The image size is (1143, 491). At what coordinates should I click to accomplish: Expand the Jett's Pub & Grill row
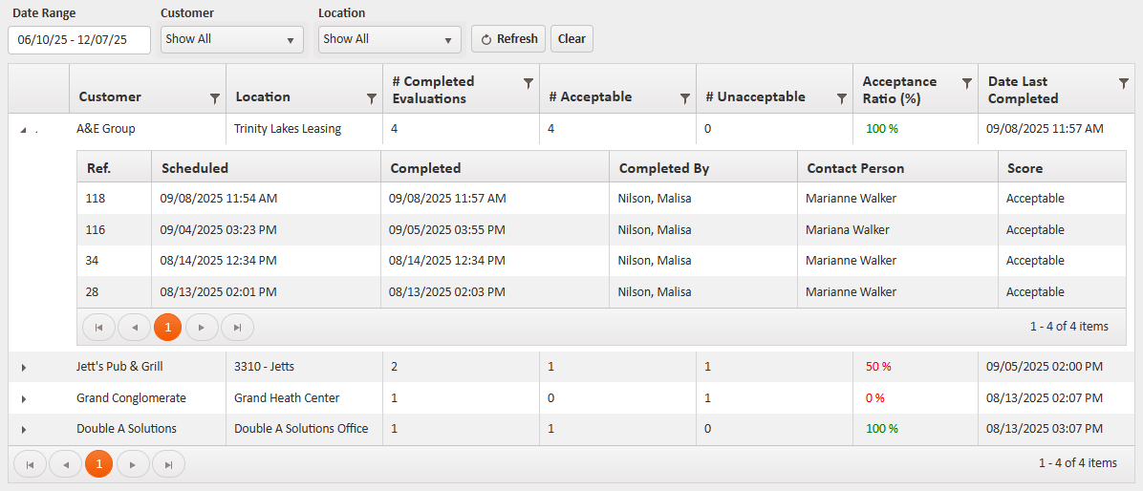[x=24, y=368]
